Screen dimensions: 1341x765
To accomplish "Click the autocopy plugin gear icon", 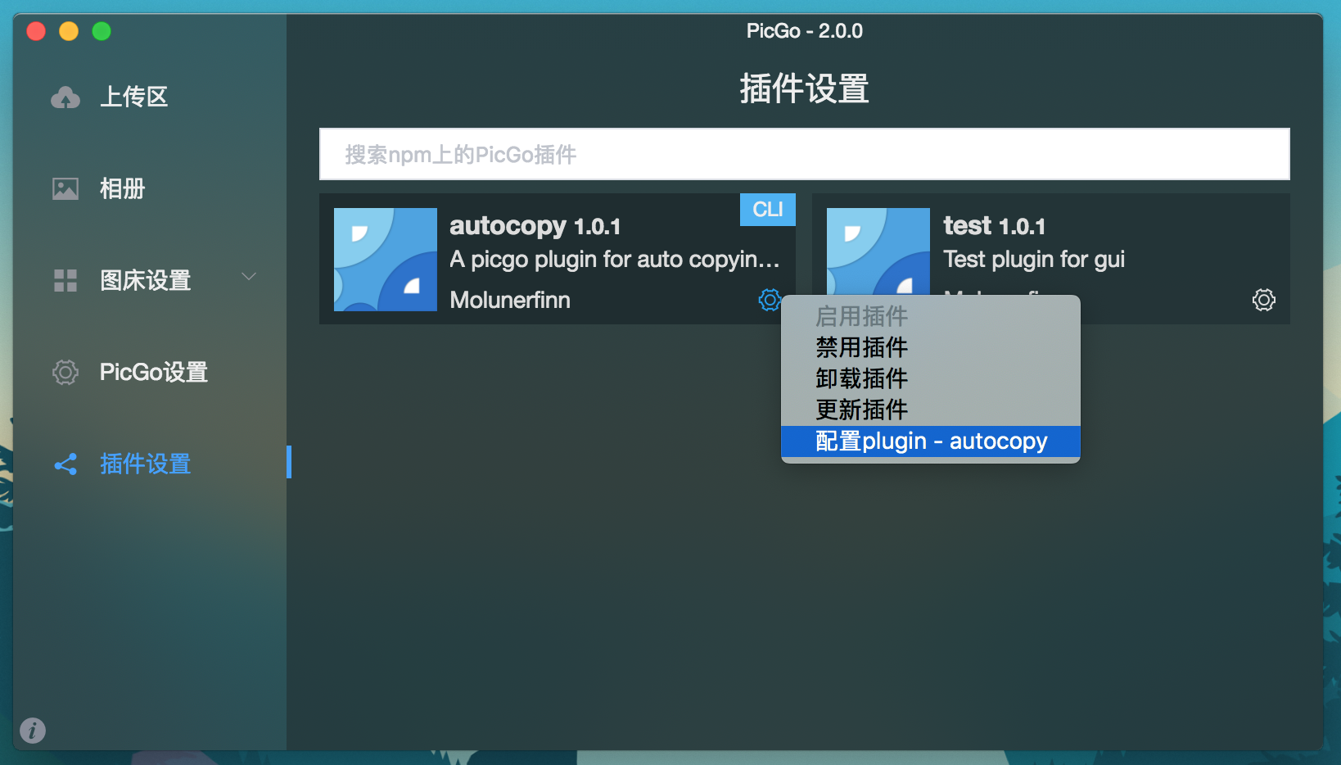I will point(770,300).
